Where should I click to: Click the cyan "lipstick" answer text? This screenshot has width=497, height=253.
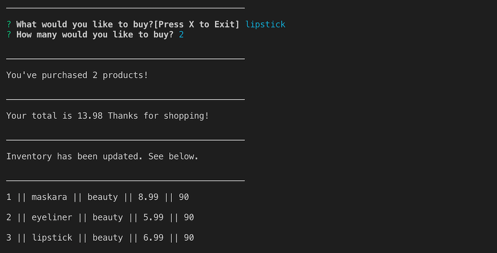click(265, 25)
